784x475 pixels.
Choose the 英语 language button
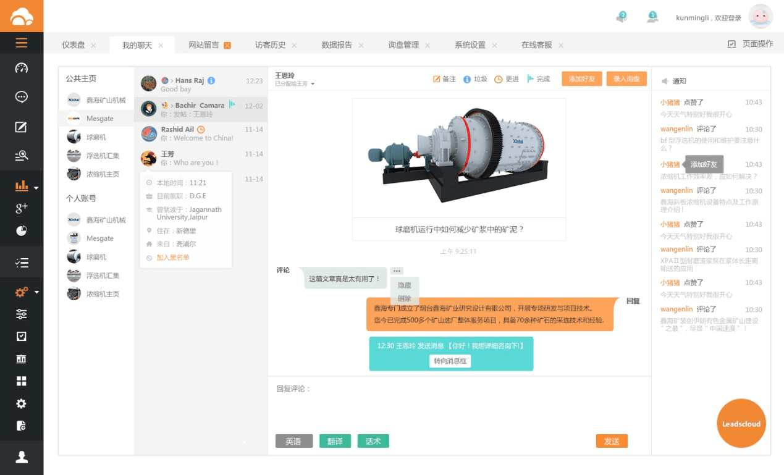point(294,441)
